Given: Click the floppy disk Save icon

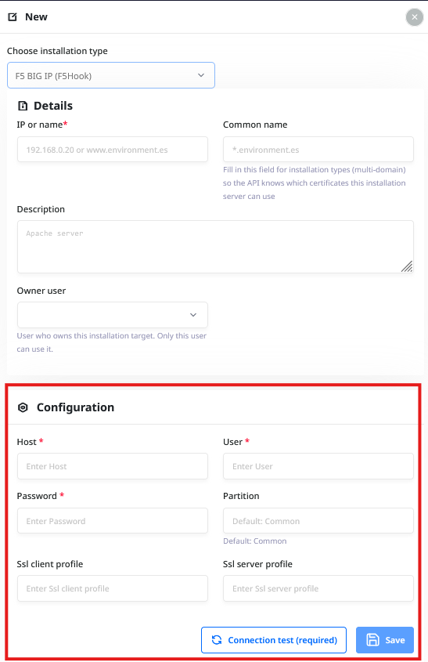Looking at the screenshot, I should click(x=372, y=640).
